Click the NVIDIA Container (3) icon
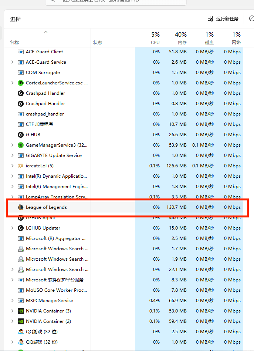The image size is (254, 351). click(21, 311)
